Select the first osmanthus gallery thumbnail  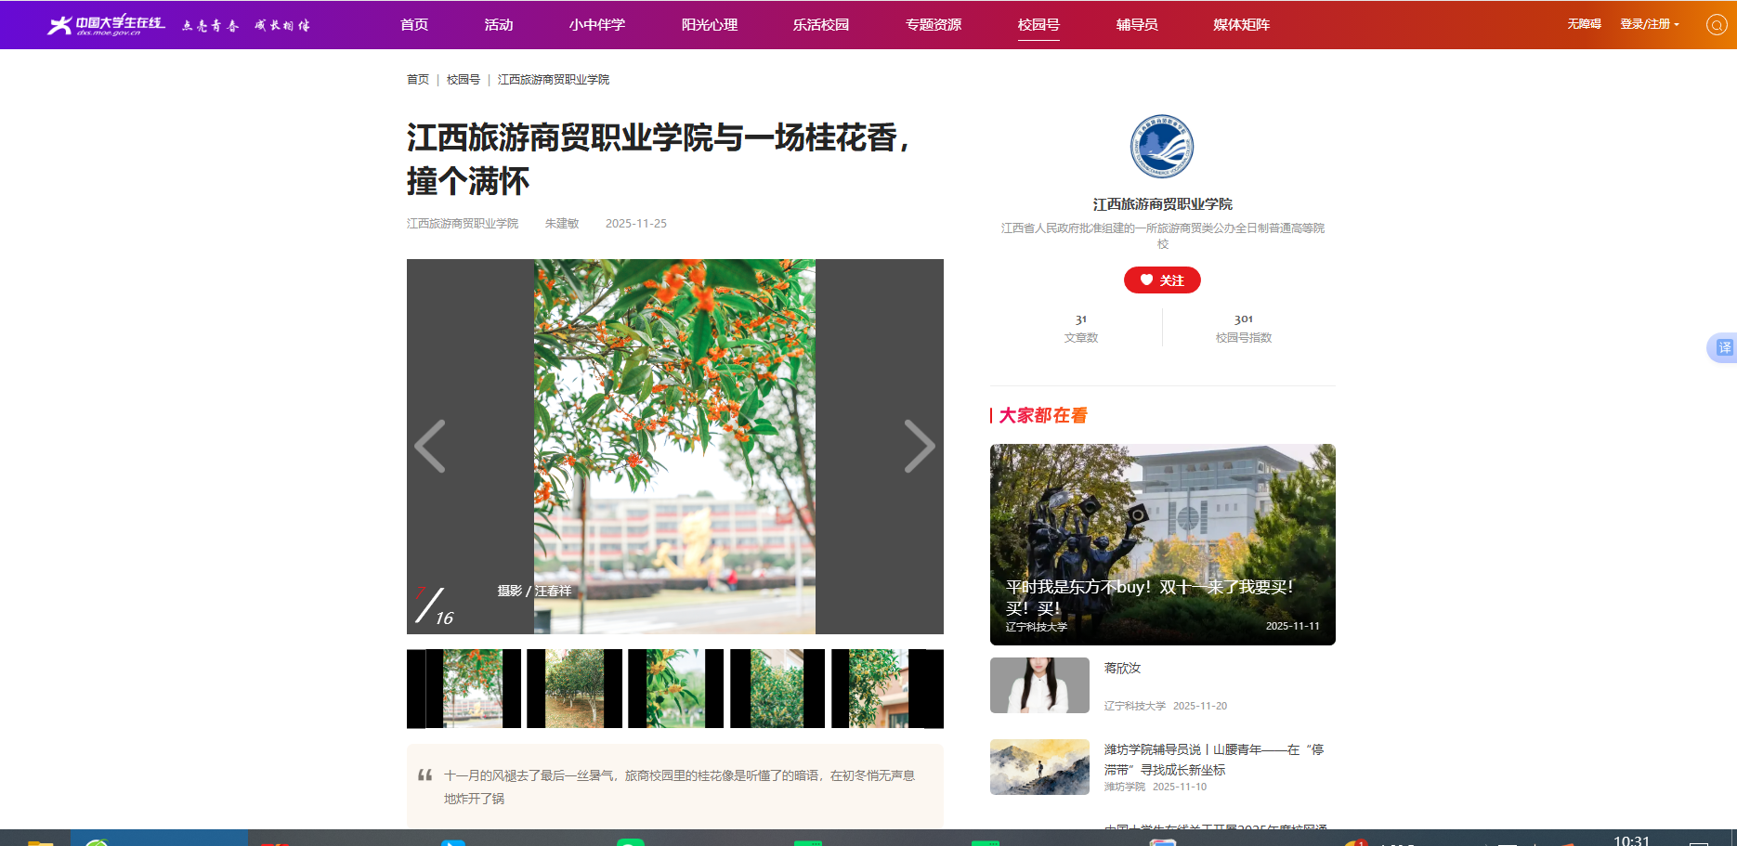tap(473, 688)
